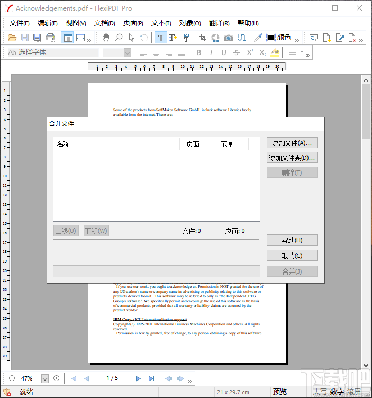372x398 pixels.
Task: Align text left
Action: point(143,52)
